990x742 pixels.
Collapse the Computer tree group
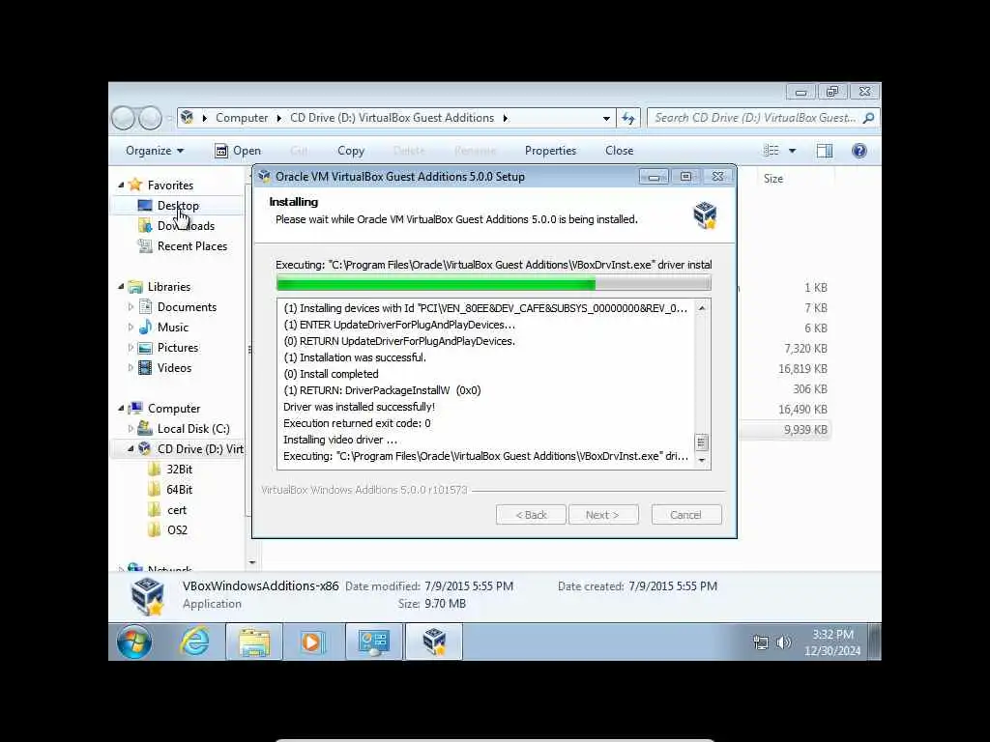coord(121,409)
